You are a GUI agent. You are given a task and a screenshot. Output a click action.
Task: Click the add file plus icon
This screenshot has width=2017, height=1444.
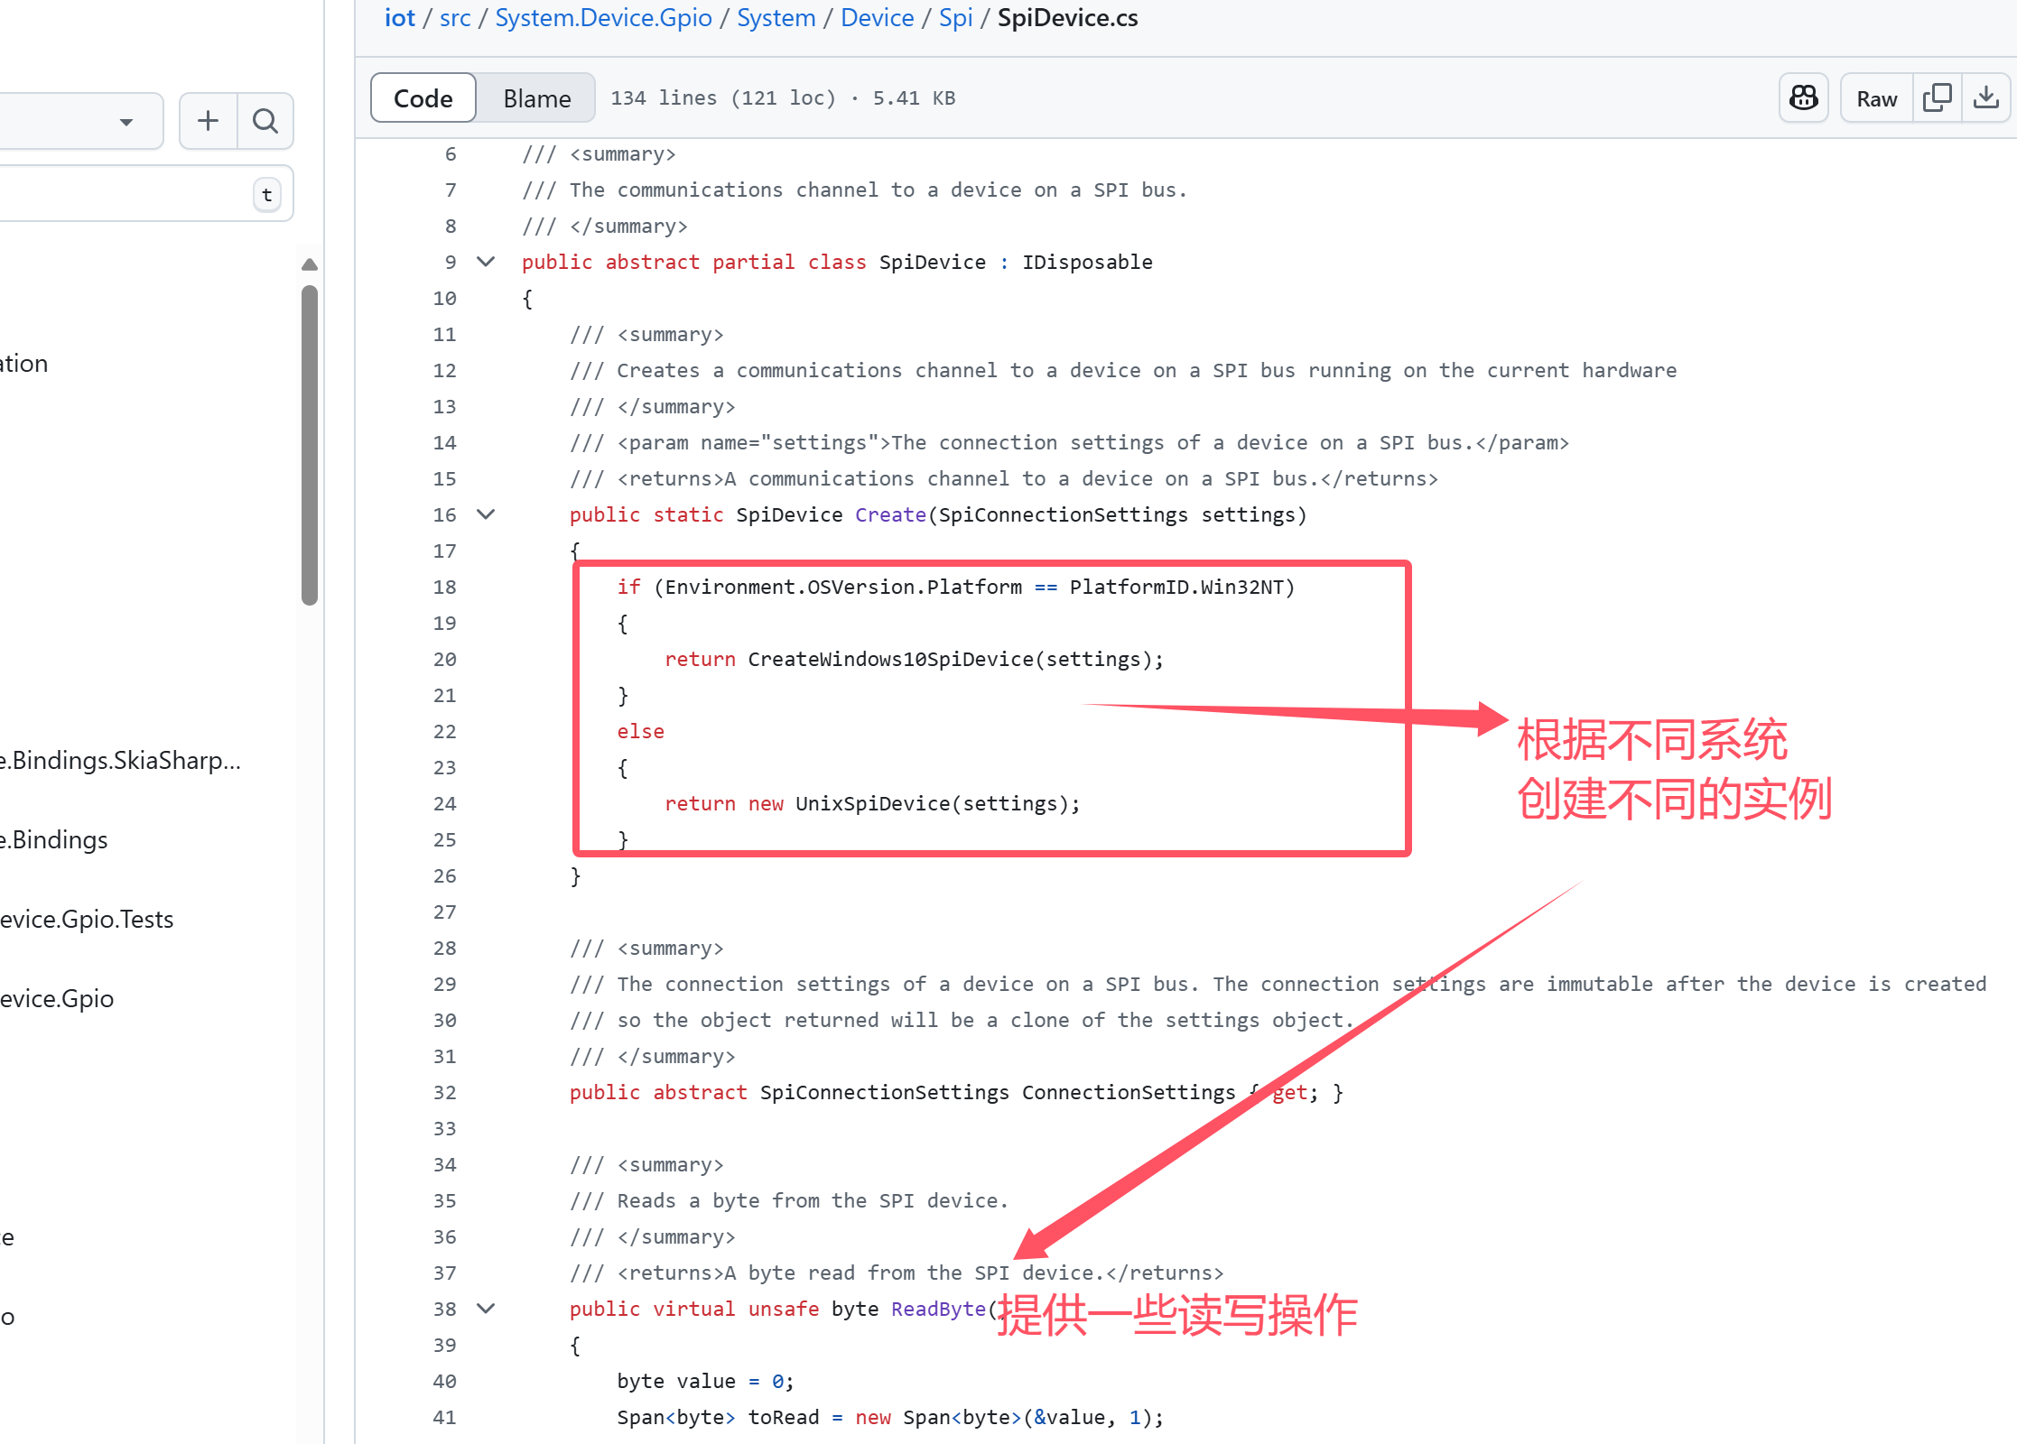point(209,121)
